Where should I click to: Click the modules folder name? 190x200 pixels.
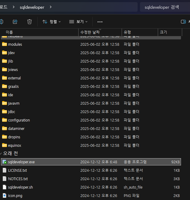coord(15,45)
